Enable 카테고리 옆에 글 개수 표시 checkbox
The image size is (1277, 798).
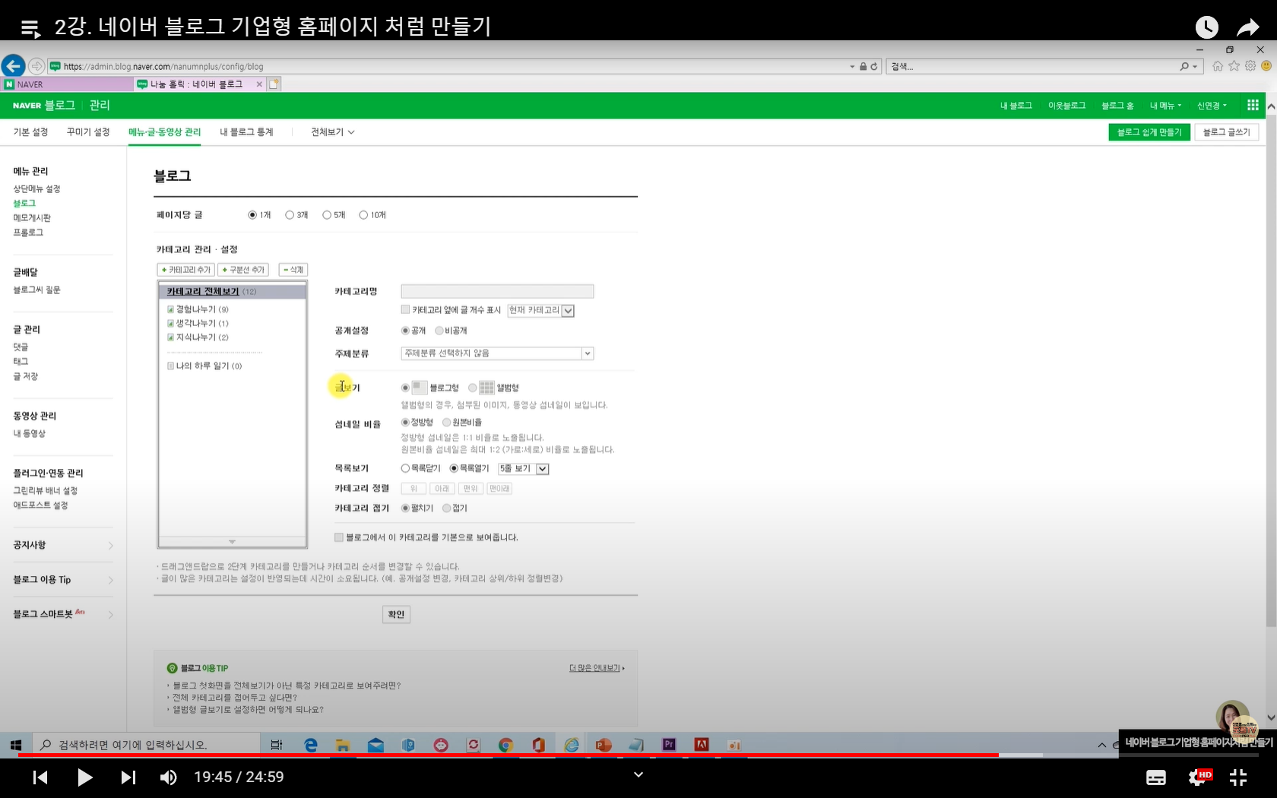pos(405,309)
